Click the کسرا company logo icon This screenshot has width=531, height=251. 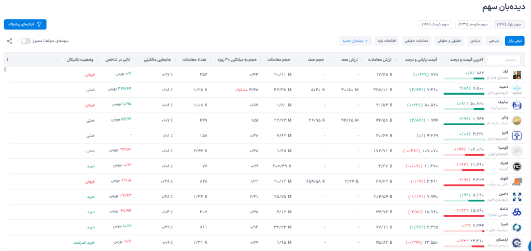pyautogui.click(x=516, y=227)
